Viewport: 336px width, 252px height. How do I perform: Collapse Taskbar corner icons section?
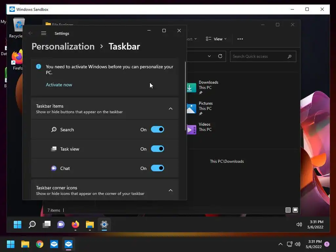[x=171, y=190]
